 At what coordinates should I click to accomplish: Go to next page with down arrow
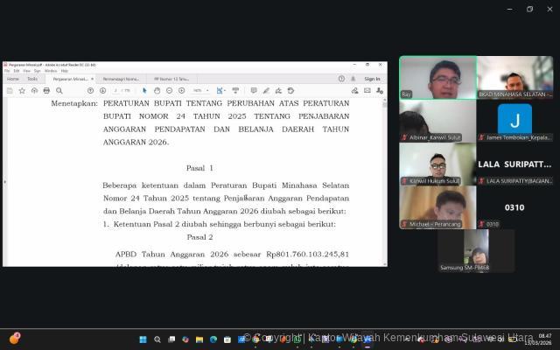click(102, 90)
